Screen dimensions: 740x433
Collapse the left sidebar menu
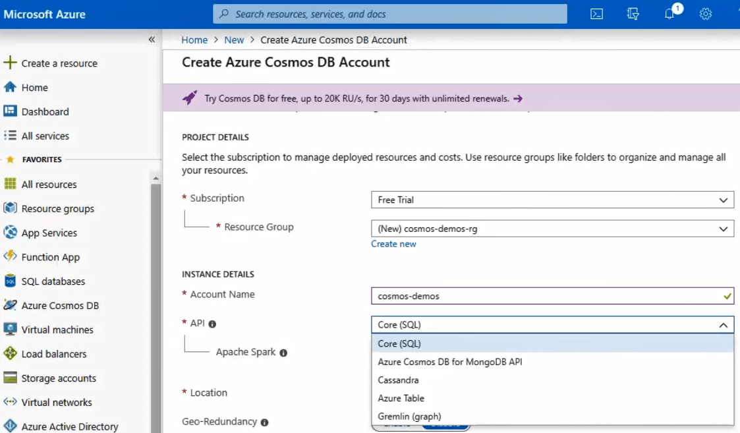(152, 40)
